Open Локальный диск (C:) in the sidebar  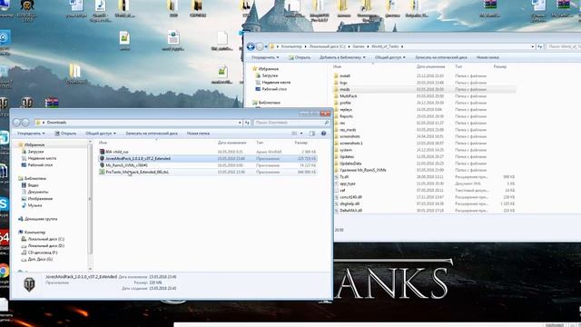[46, 239]
